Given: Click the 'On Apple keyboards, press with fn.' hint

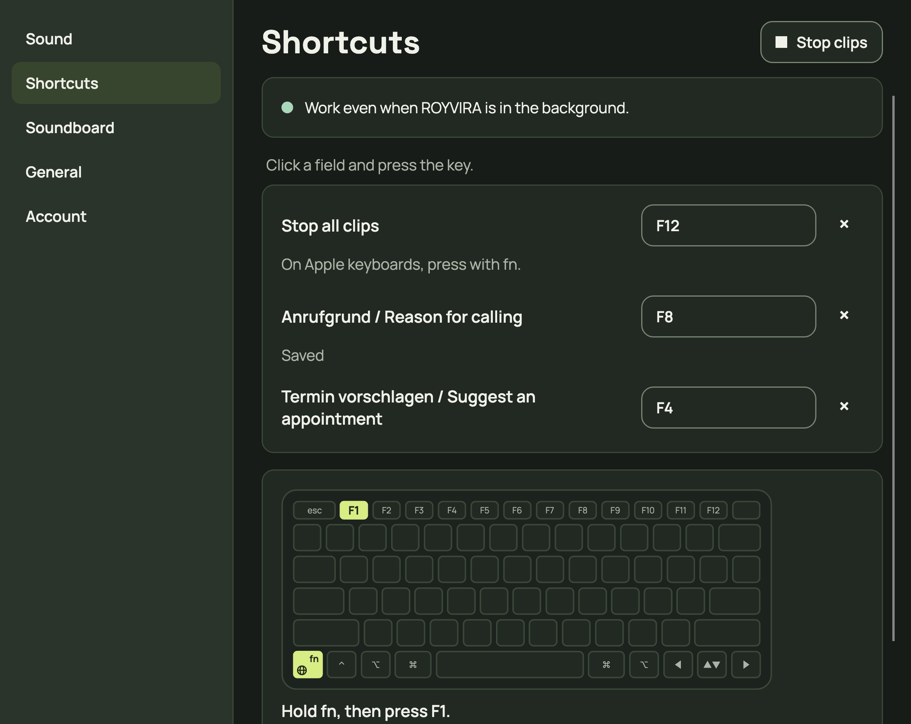Looking at the screenshot, I should point(401,264).
